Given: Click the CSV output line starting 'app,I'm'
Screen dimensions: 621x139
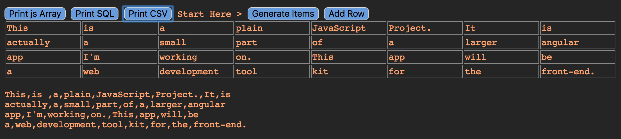Looking at the screenshot, I should click(x=102, y=115).
